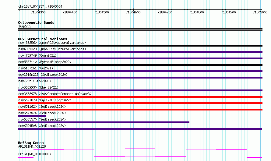Image resolution: width=271 pixels, height=161 pixels.
Task: Select the purple bar for nsv4759749
Action: pyautogui.click(x=140, y=58)
